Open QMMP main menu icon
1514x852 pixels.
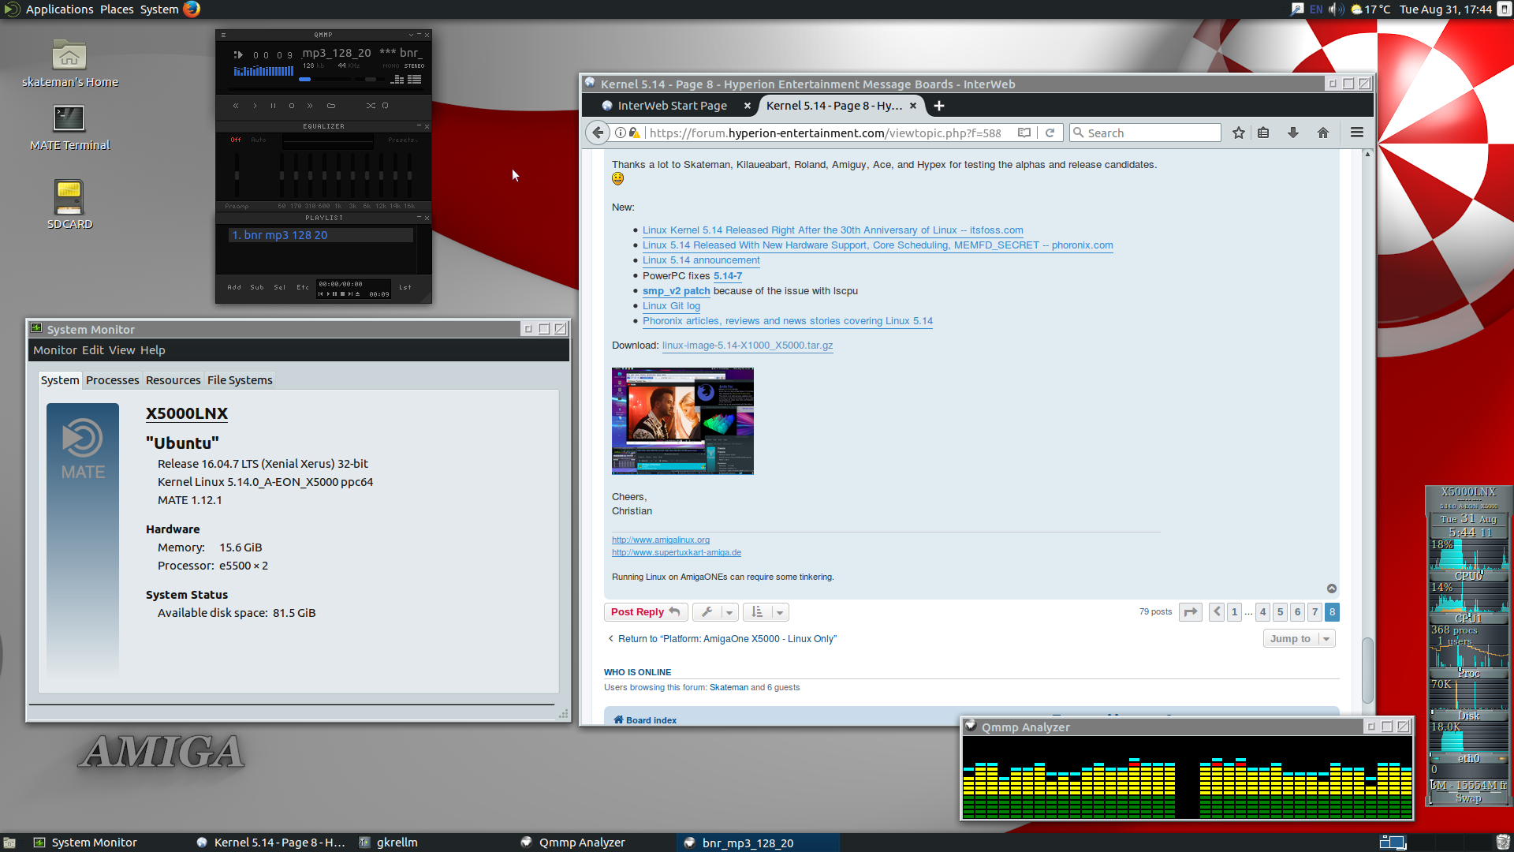pyautogui.click(x=223, y=35)
